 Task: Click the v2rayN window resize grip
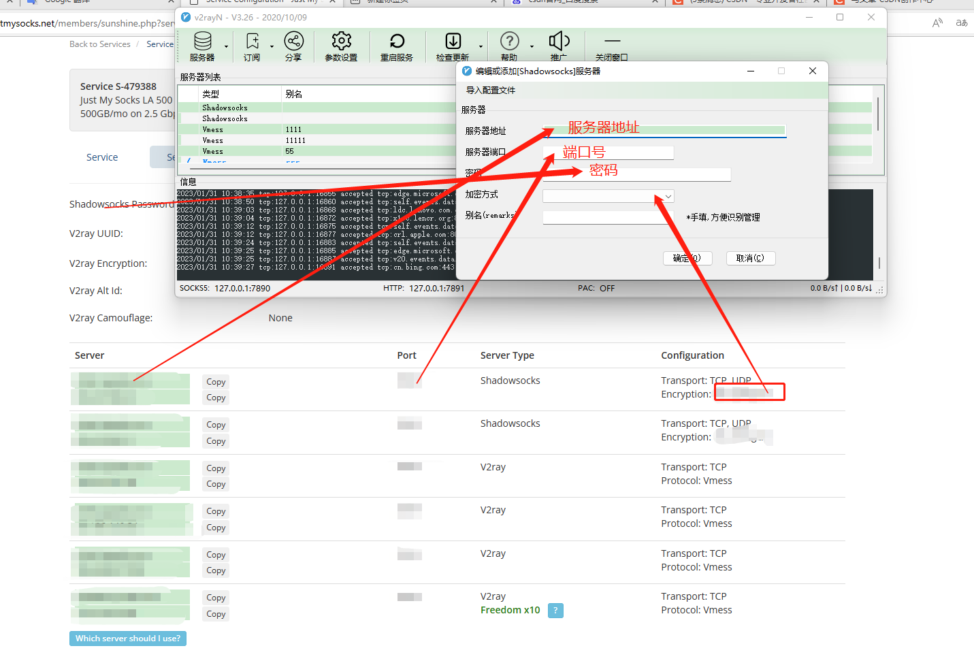[880, 291]
